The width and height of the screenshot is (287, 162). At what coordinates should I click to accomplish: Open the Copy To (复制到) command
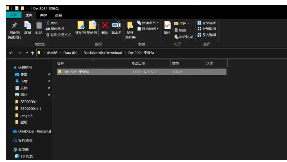click(92, 28)
